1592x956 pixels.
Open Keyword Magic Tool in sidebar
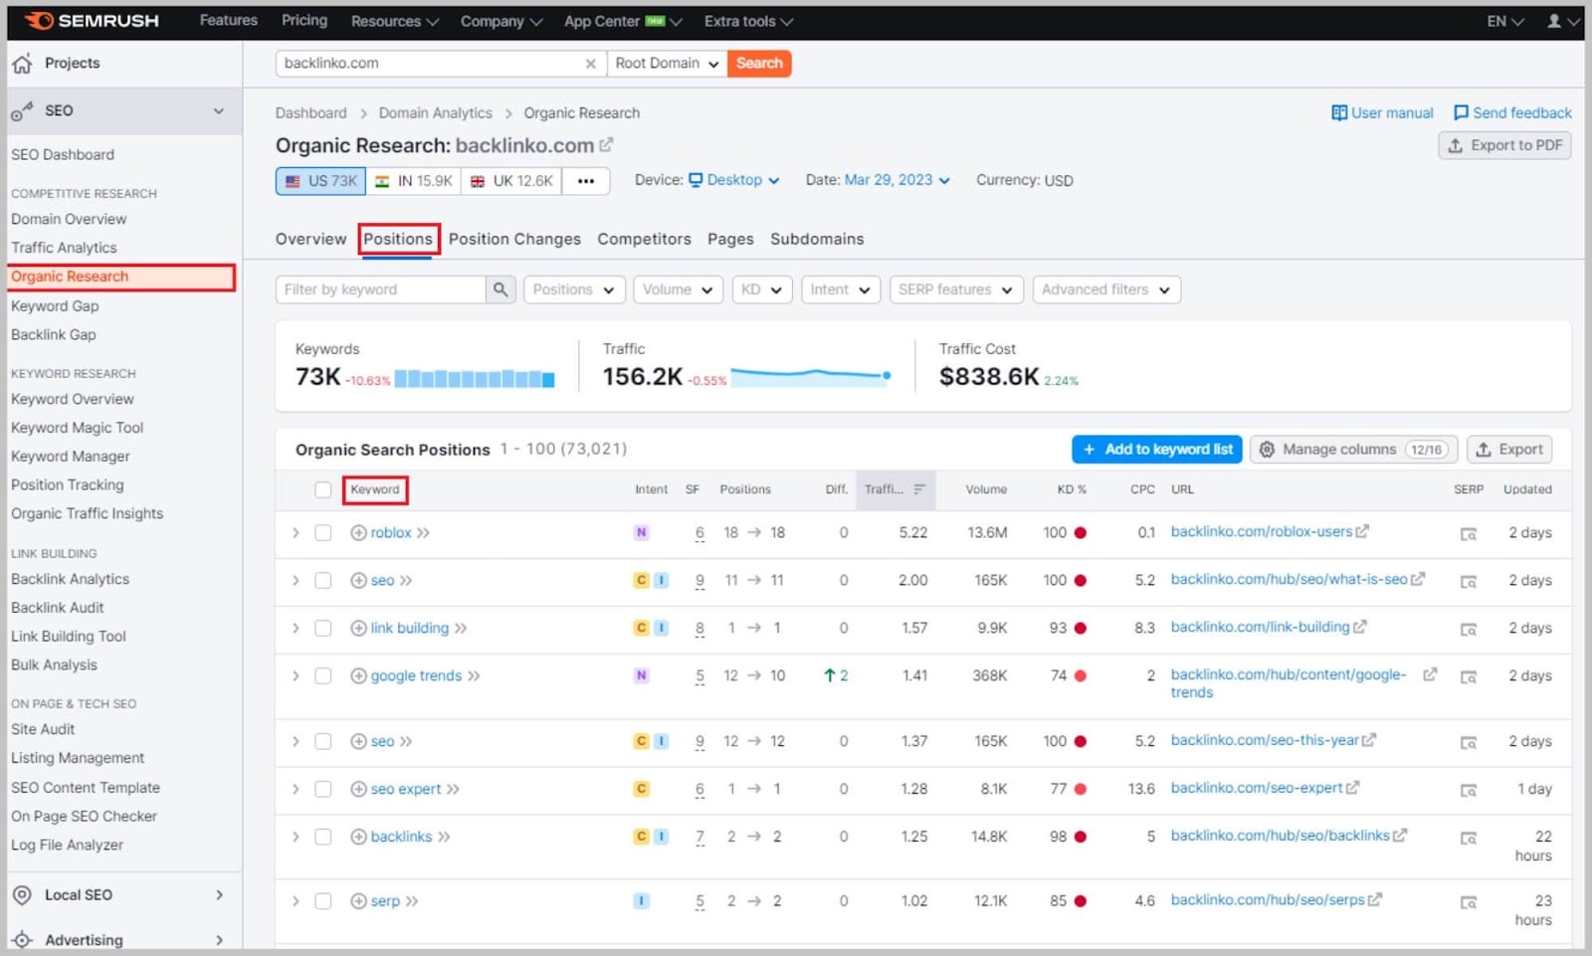click(x=78, y=428)
